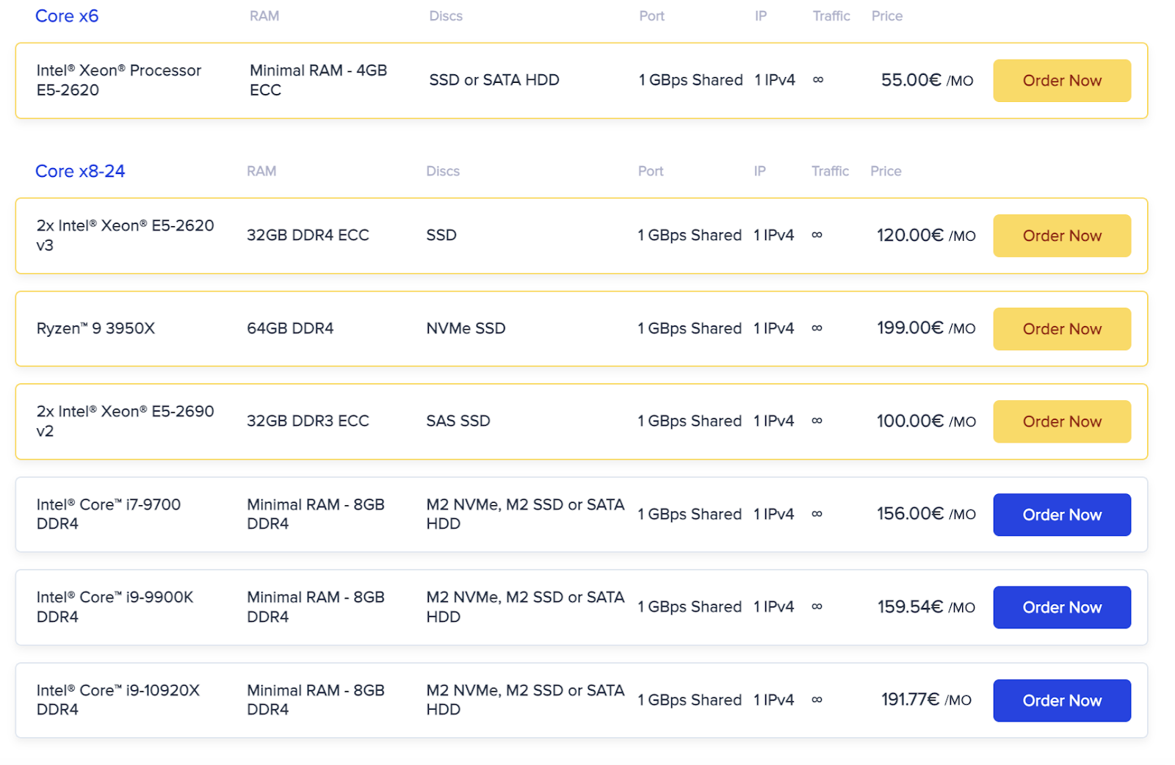
Task: Click Order Now for Core i9-9900K
Action: [1061, 607]
